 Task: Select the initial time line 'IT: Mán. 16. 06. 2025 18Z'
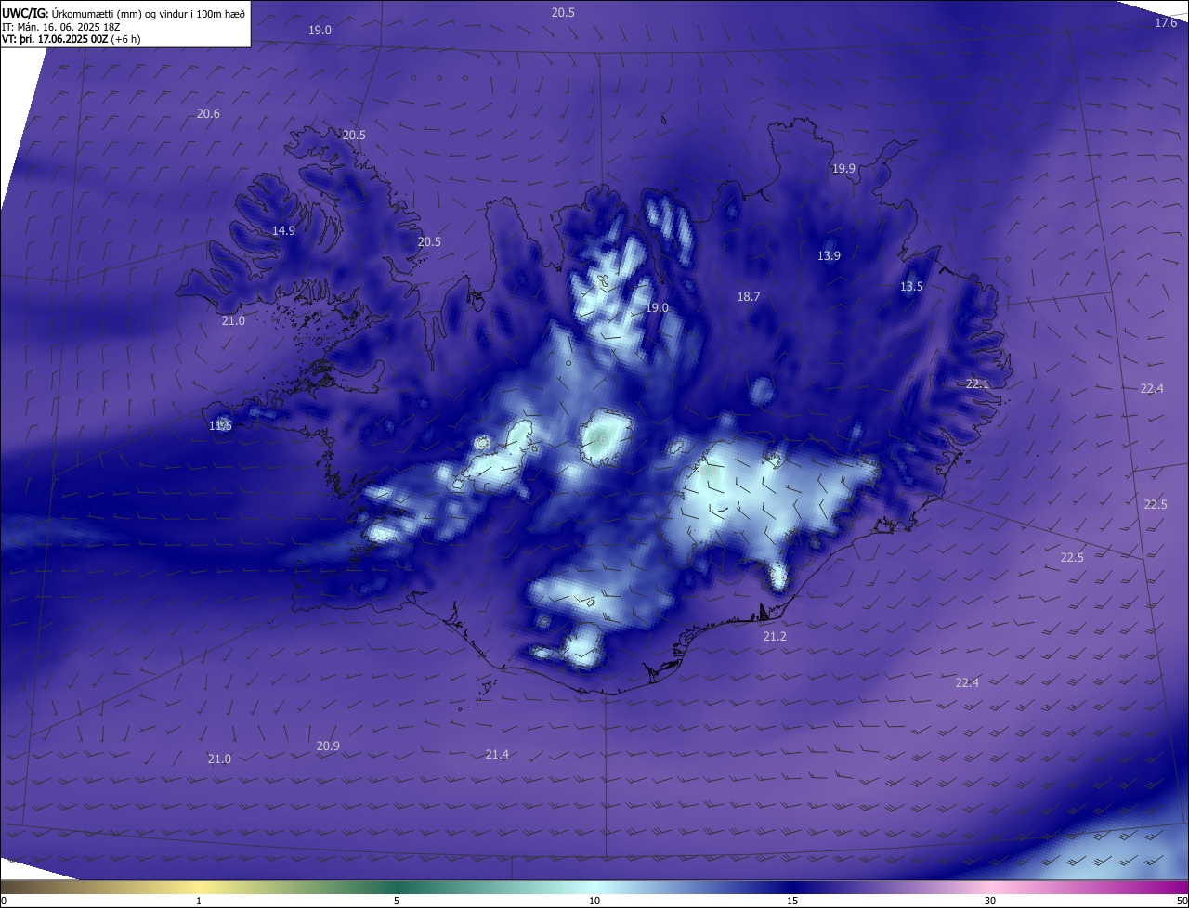point(60,27)
